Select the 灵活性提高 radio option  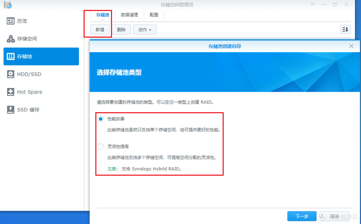point(101,147)
